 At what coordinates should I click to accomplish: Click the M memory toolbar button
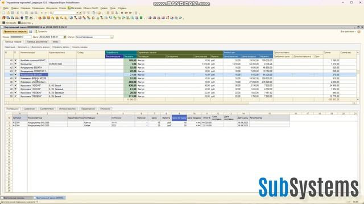coord(122,12)
